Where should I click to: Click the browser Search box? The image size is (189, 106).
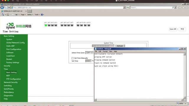(x=151, y=7)
